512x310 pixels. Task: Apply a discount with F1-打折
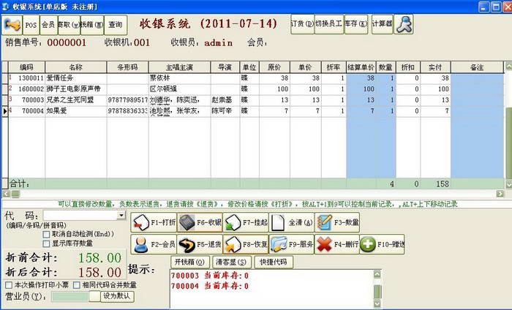154,222
